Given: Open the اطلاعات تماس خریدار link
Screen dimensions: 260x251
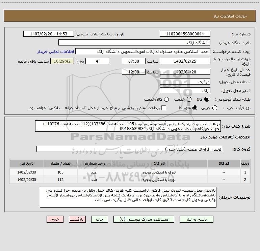Looking at the screenshot, I should click(x=56, y=52).
